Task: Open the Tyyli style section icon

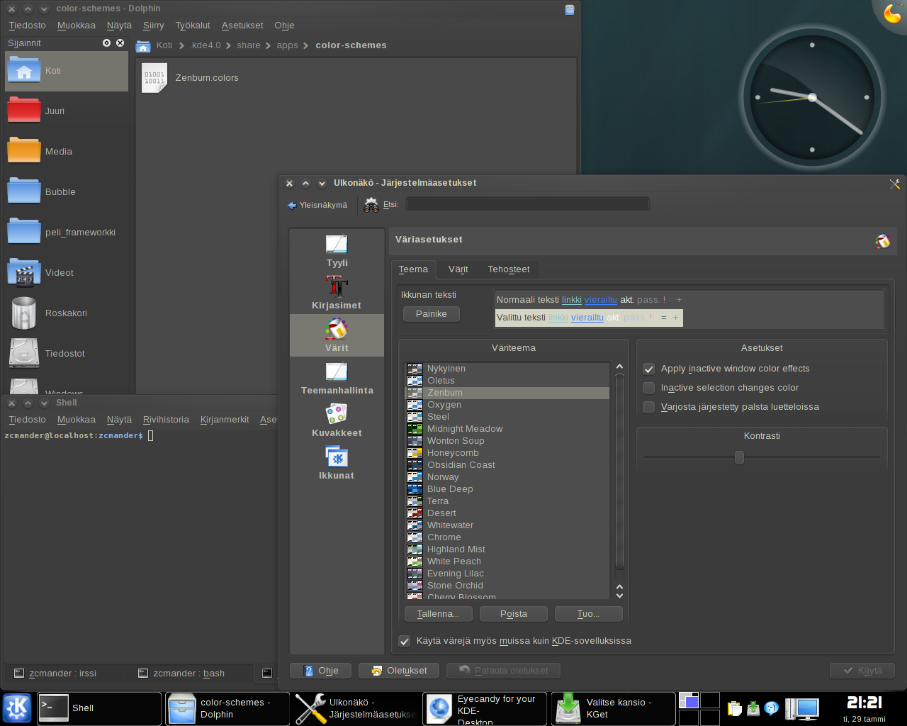Action: (x=337, y=244)
